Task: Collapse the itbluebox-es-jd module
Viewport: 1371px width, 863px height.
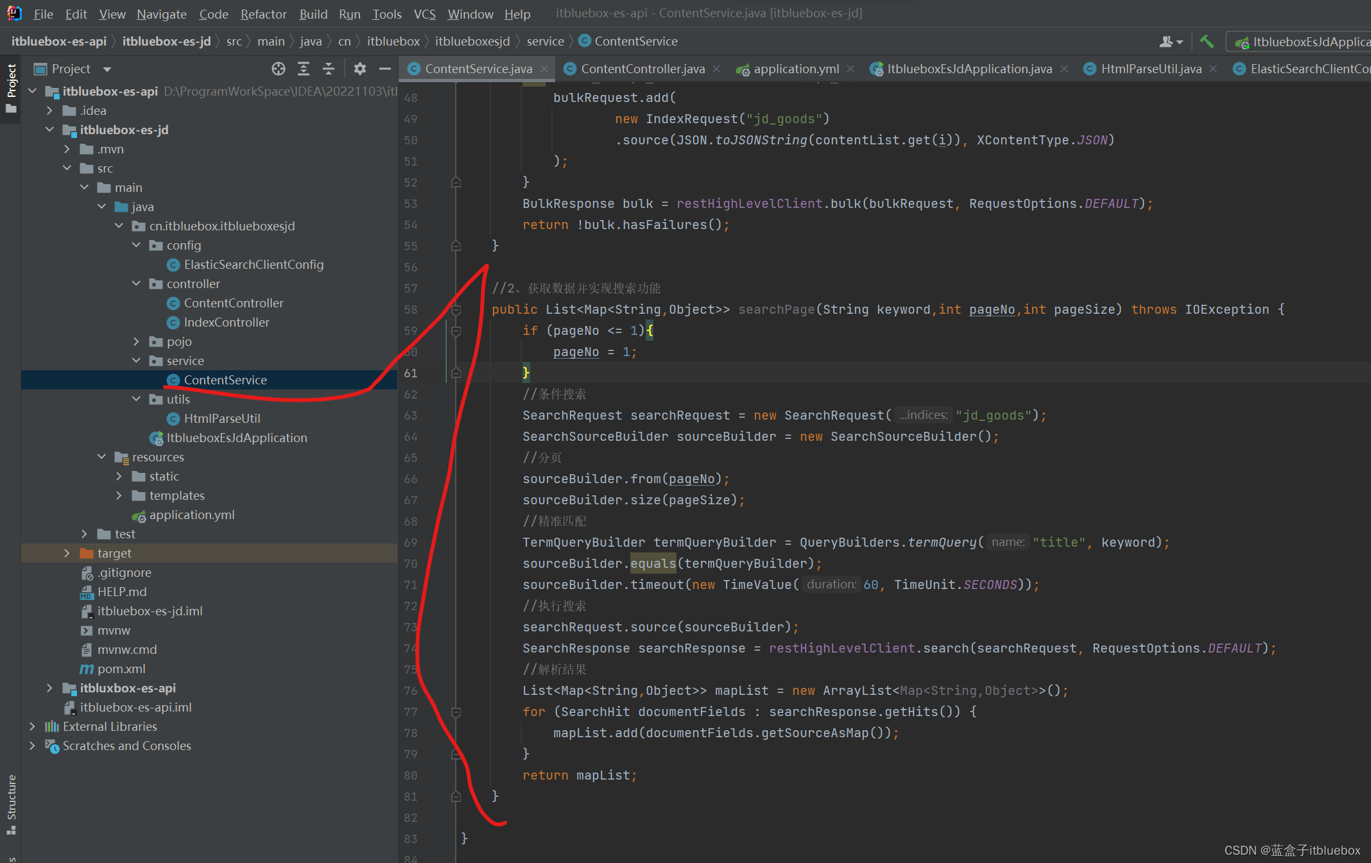Action: [50, 130]
